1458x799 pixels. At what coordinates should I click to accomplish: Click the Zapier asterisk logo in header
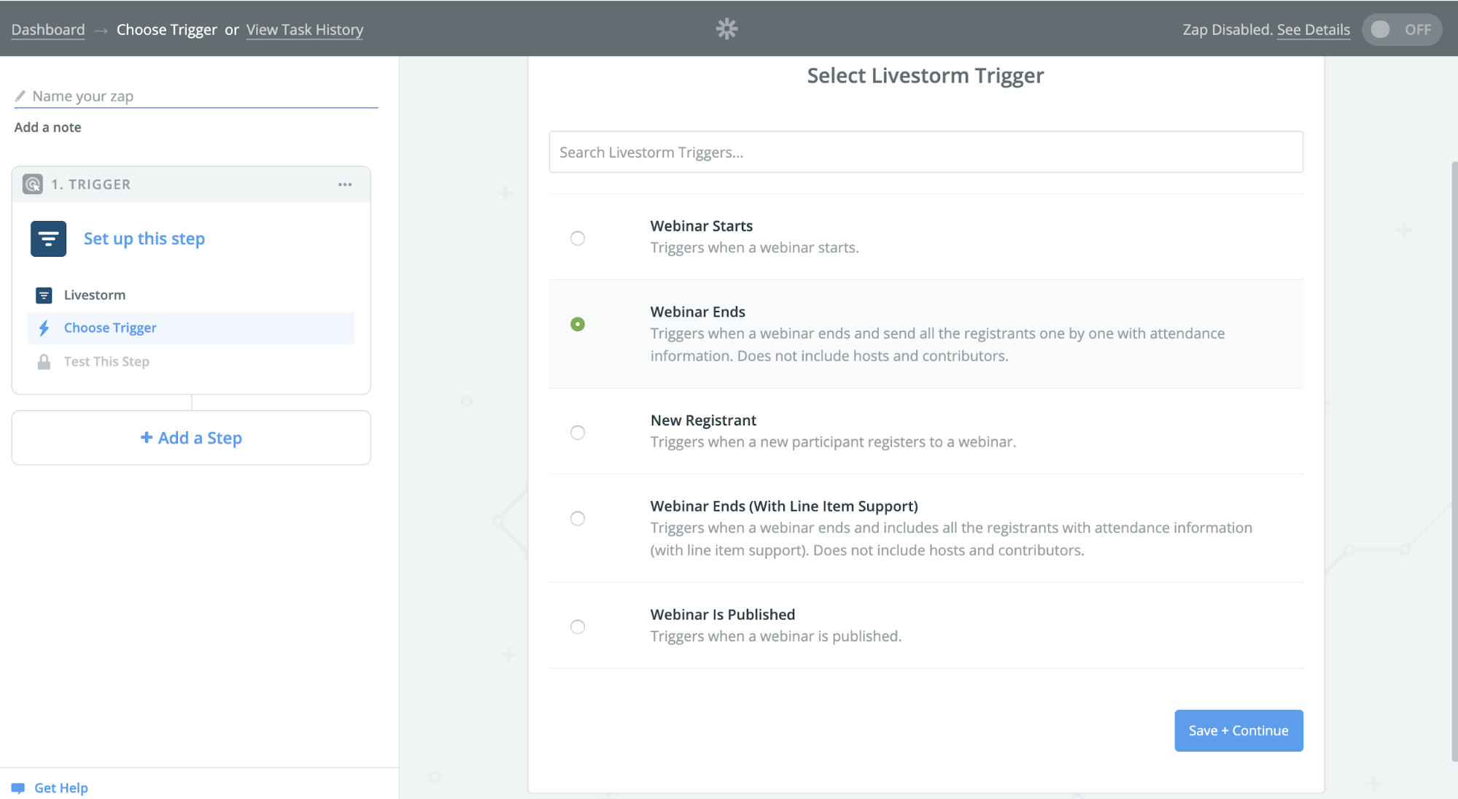point(726,28)
